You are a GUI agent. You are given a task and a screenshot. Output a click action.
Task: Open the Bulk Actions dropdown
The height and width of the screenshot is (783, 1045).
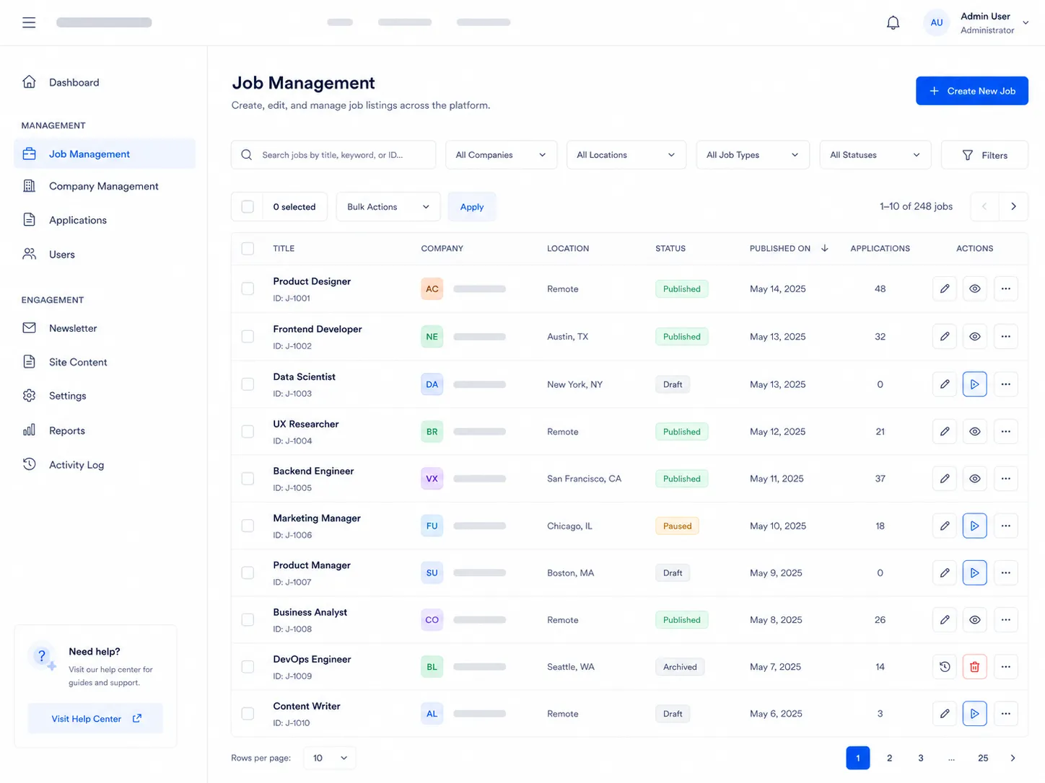click(x=388, y=207)
